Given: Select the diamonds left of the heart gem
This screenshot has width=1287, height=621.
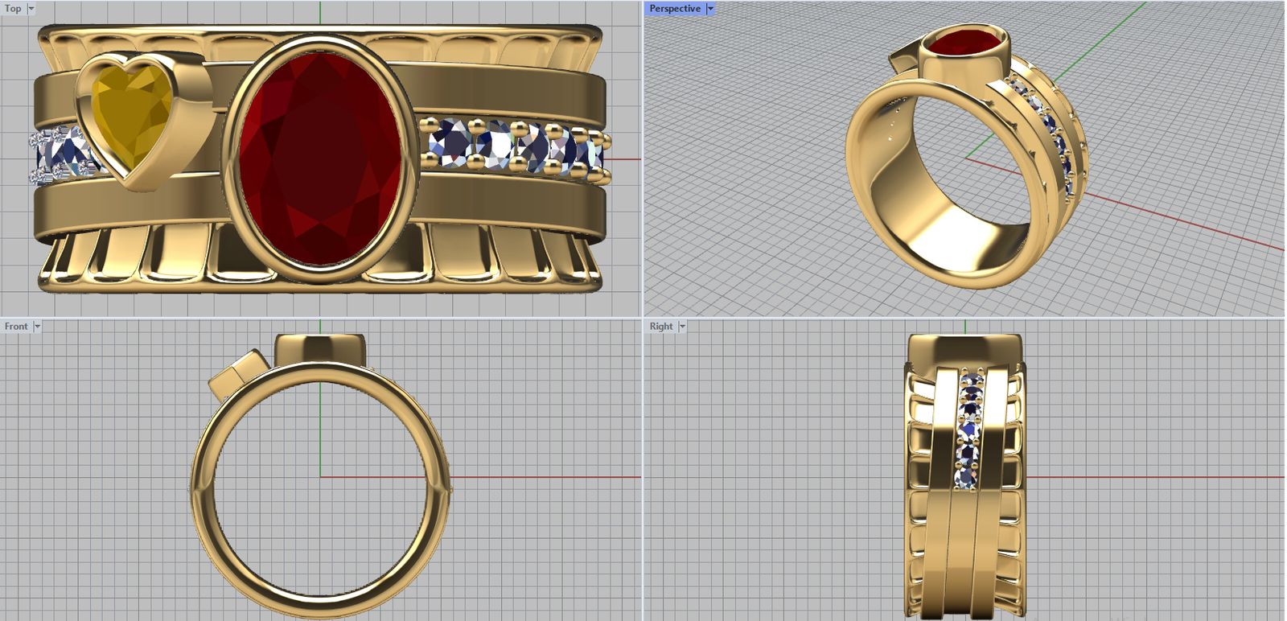Looking at the screenshot, I should pos(56,154).
